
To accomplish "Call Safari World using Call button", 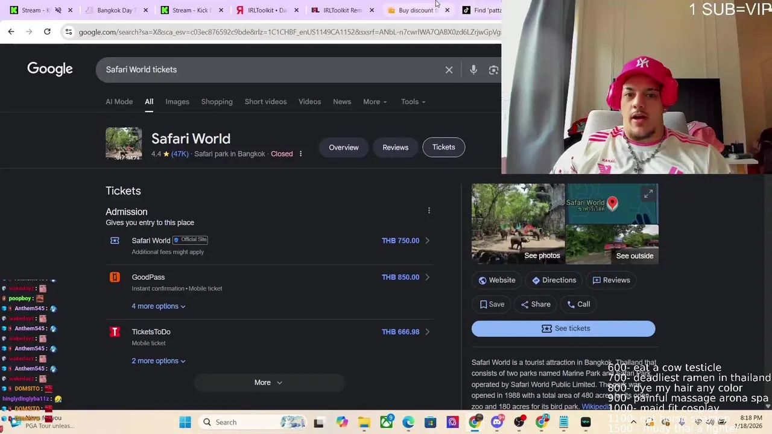I will (578, 304).
